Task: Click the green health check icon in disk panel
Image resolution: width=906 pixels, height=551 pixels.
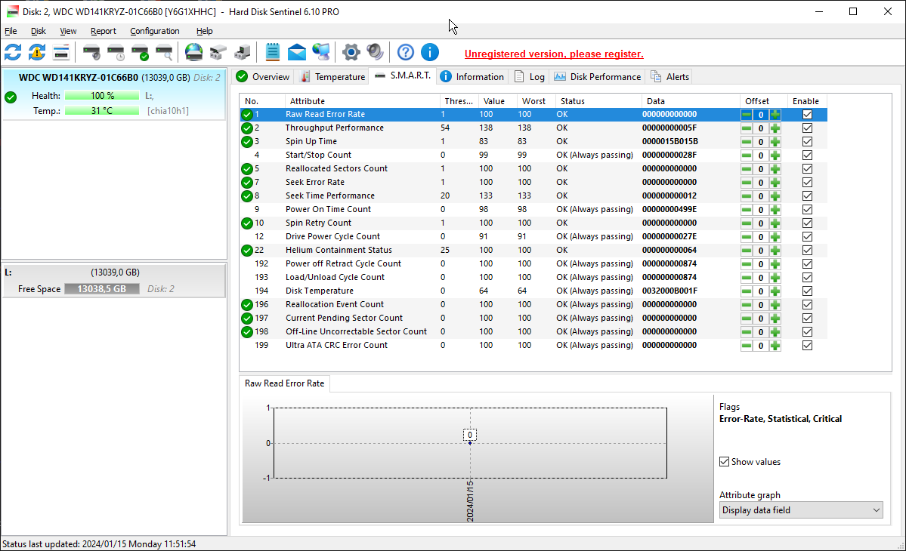Action: (11, 97)
